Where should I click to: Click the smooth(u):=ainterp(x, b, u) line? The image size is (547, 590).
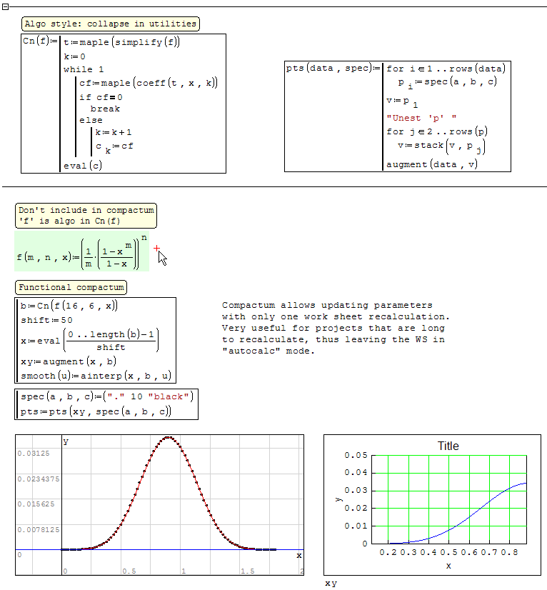point(97,376)
